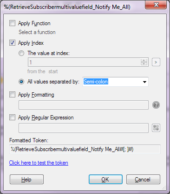The image size is (170, 194).
Task: Tick the Apply Regular Expression checkbox
Action: click(x=12, y=117)
